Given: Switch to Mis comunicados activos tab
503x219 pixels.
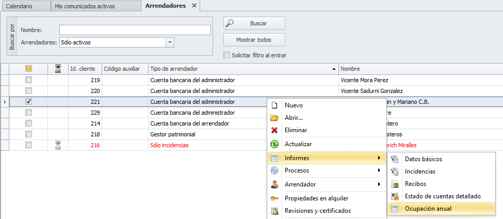Looking at the screenshot, I should pyautogui.click(x=85, y=6).
